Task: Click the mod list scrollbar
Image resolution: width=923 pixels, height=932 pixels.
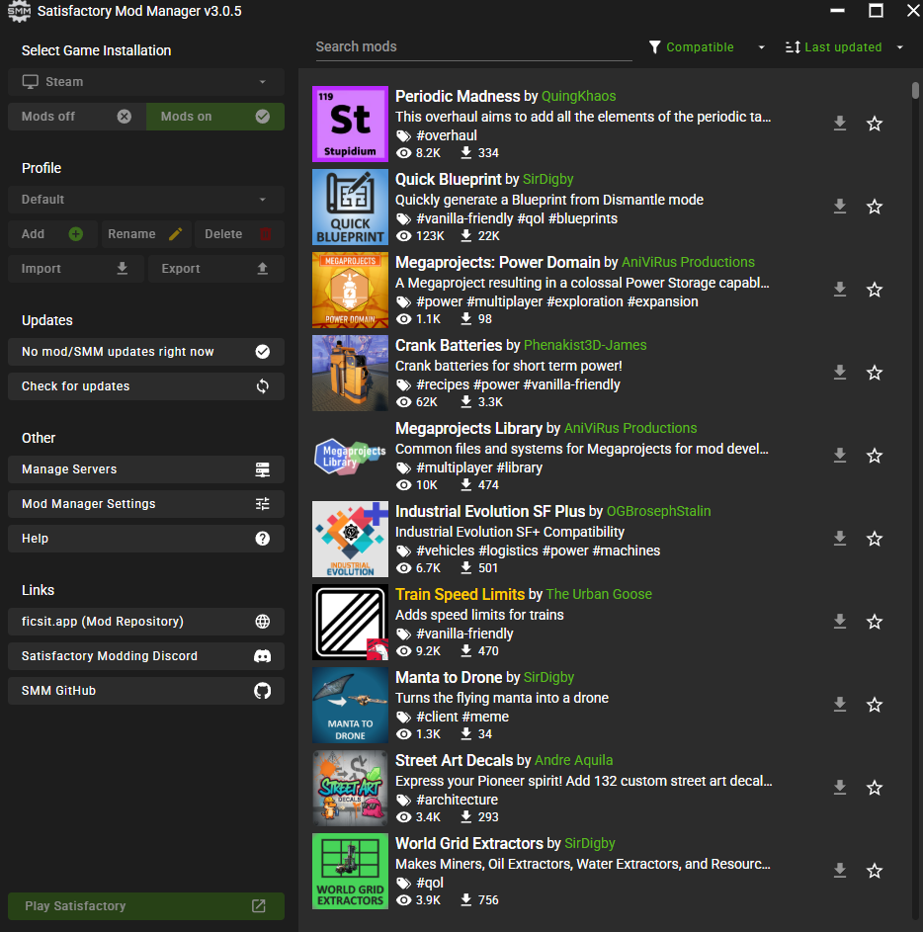Action: coord(915,90)
